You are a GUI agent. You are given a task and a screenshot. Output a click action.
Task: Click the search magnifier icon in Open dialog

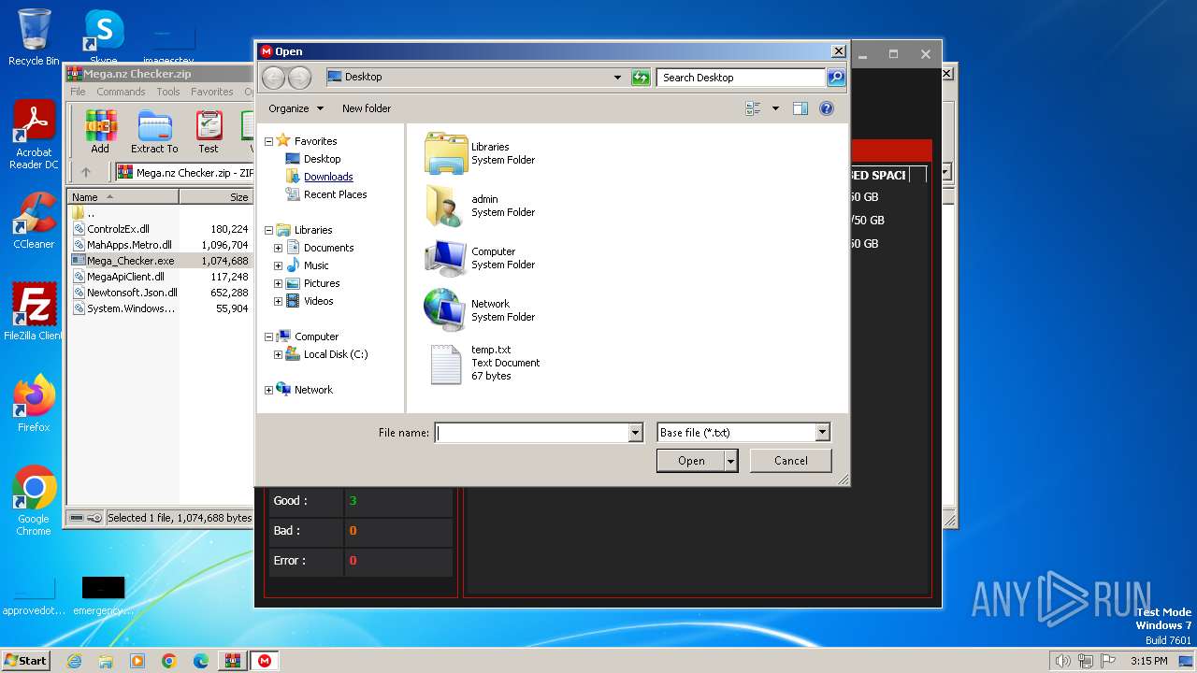tap(836, 78)
